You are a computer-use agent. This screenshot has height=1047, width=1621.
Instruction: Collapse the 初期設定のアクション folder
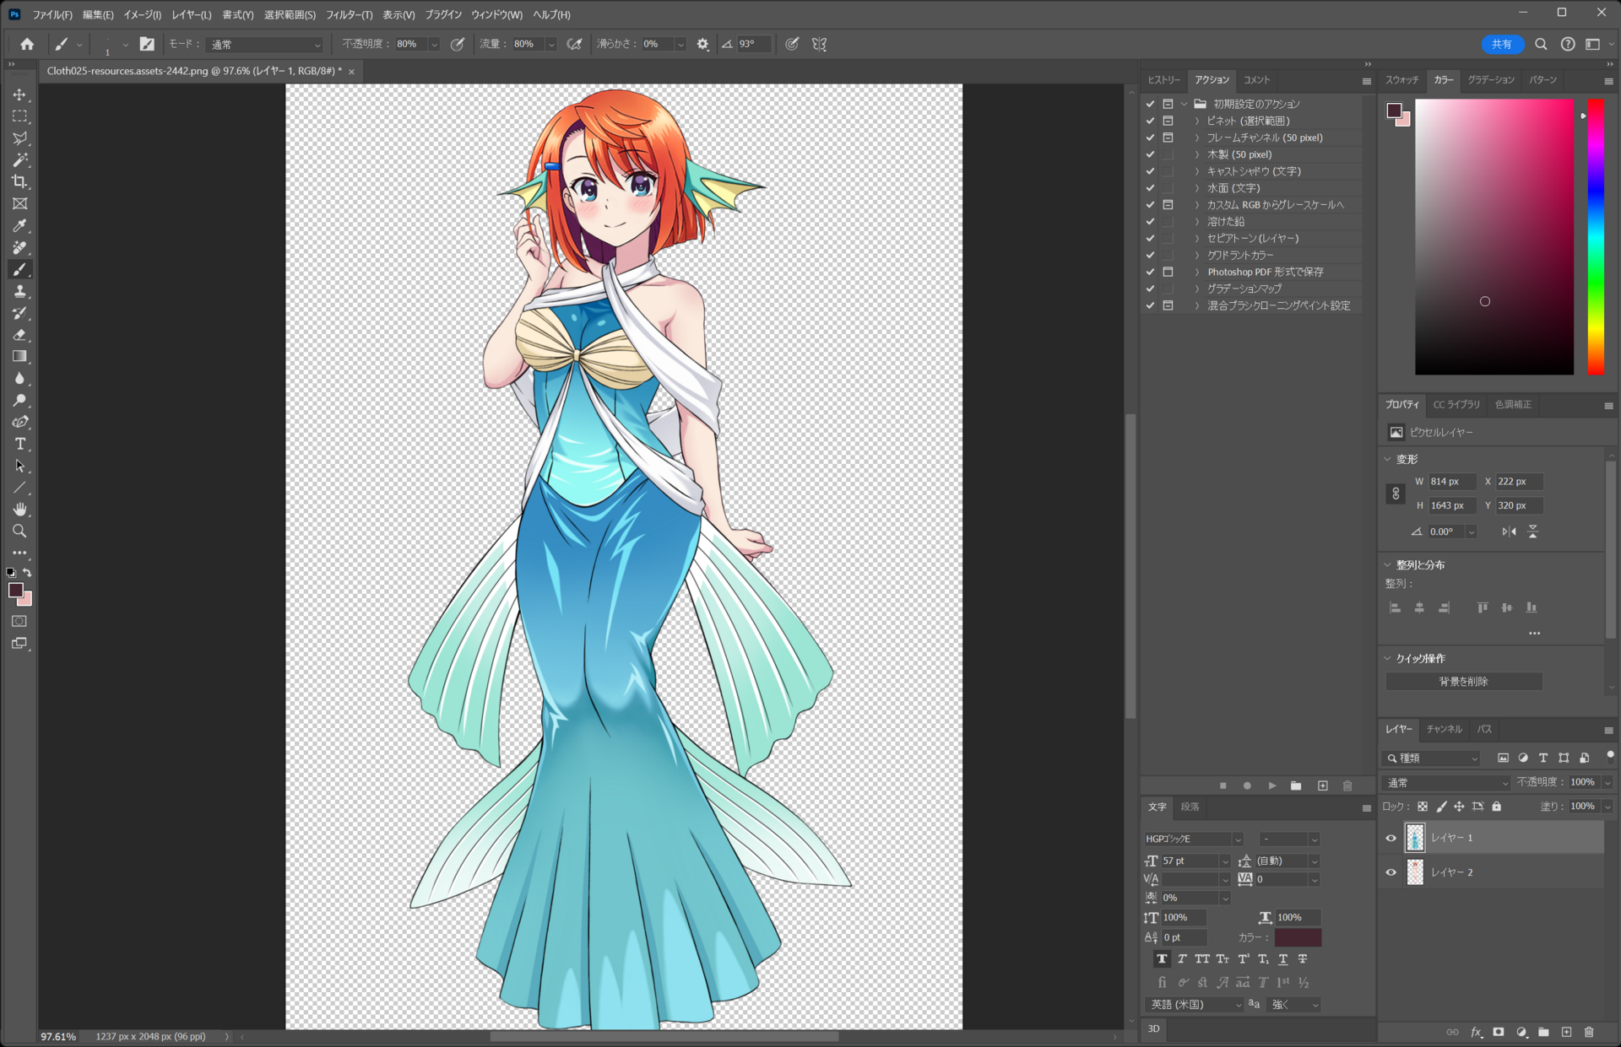tap(1185, 104)
